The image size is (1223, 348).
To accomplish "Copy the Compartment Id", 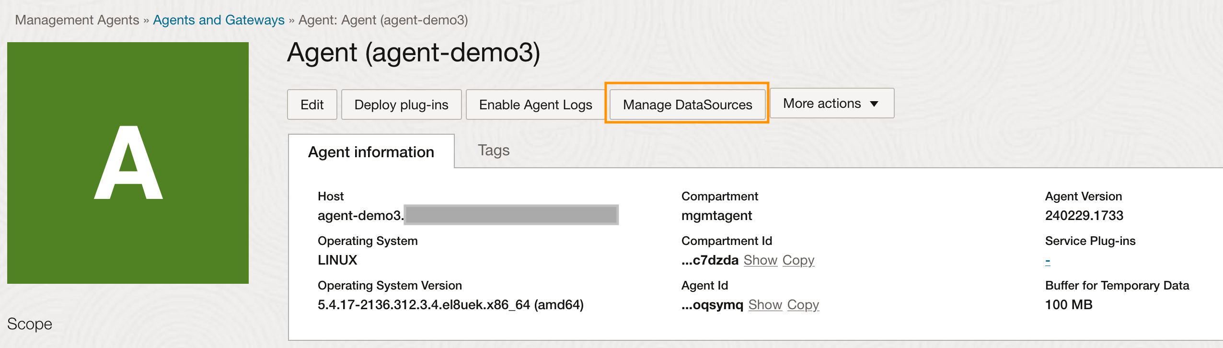I will point(798,260).
